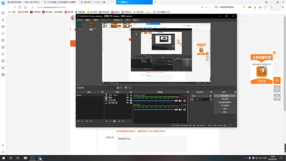Click the Desktop Audio volume slider
286x161 pixels.
pyautogui.click(x=156, y=101)
